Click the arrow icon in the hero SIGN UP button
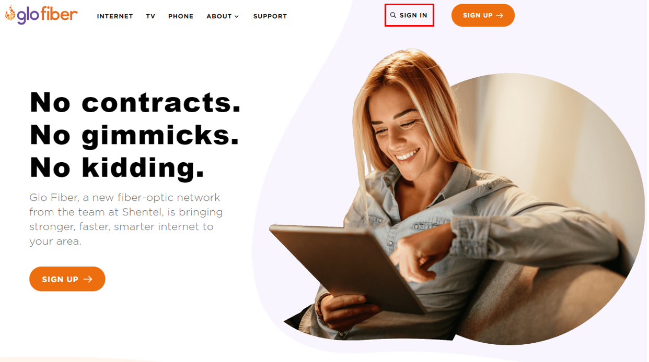 coord(88,280)
